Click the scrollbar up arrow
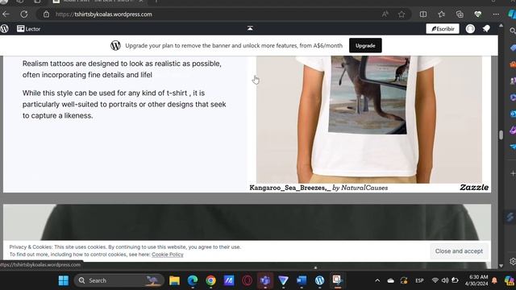 [x=501, y=25]
